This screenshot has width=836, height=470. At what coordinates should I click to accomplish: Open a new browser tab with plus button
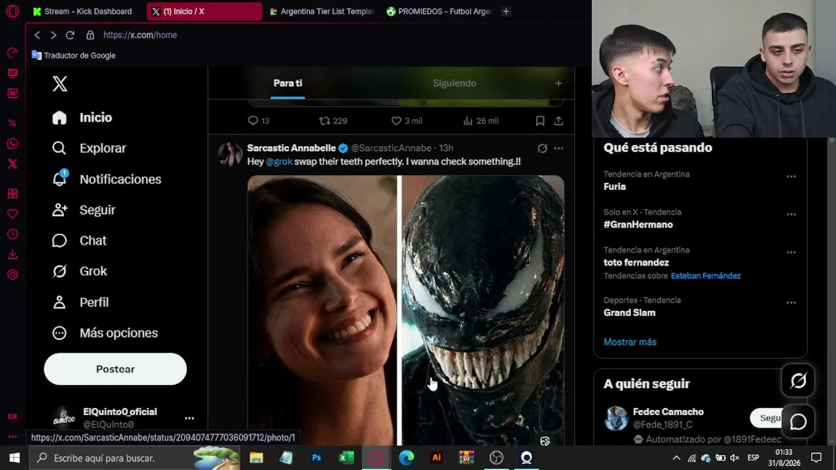tap(506, 11)
